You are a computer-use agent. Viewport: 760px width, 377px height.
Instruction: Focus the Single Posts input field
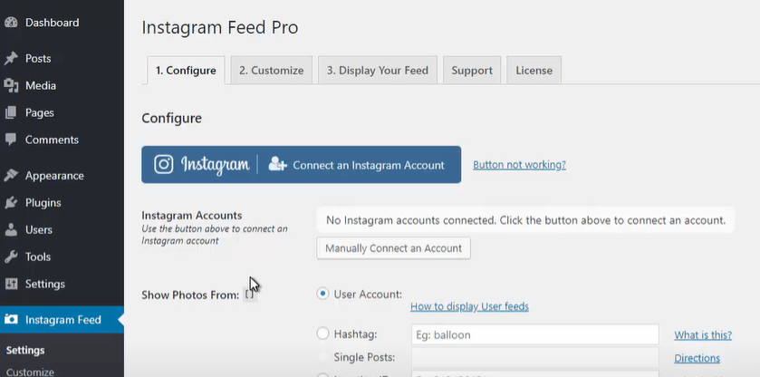click(x=535, y=358)
